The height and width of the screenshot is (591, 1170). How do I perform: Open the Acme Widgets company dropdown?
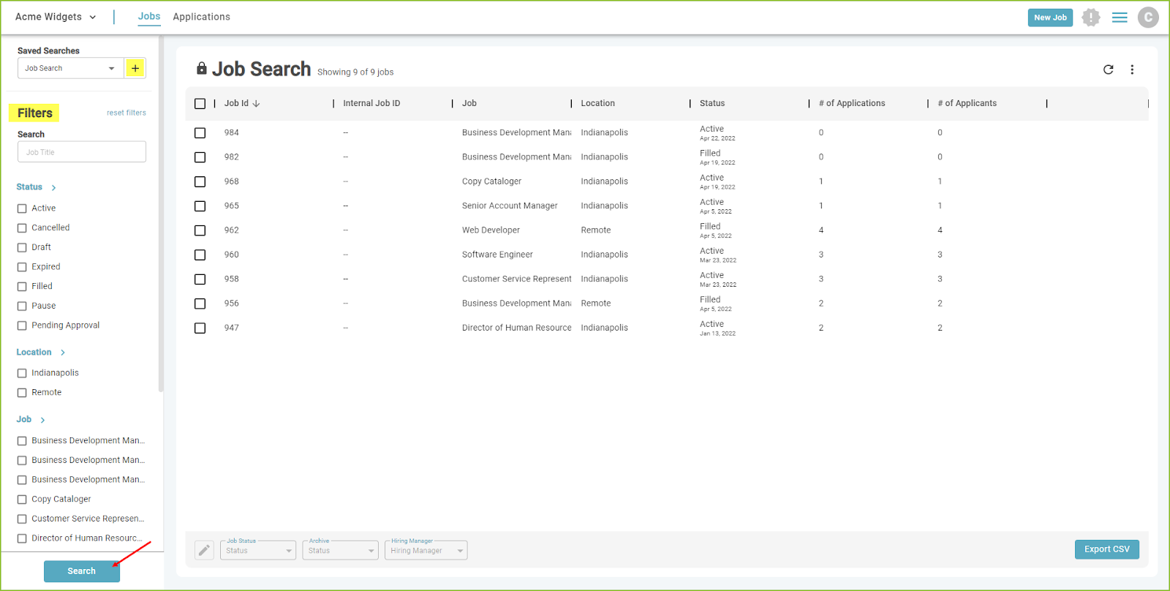click(x=56, y=17)
